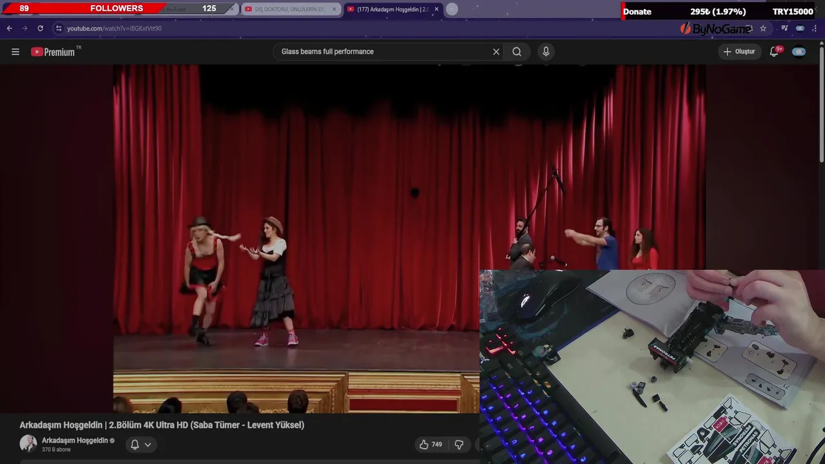Viewport: 825px width, 464px height.
Task: Open the YouTube hamburger guide menu
Action: tap(15, 52)
